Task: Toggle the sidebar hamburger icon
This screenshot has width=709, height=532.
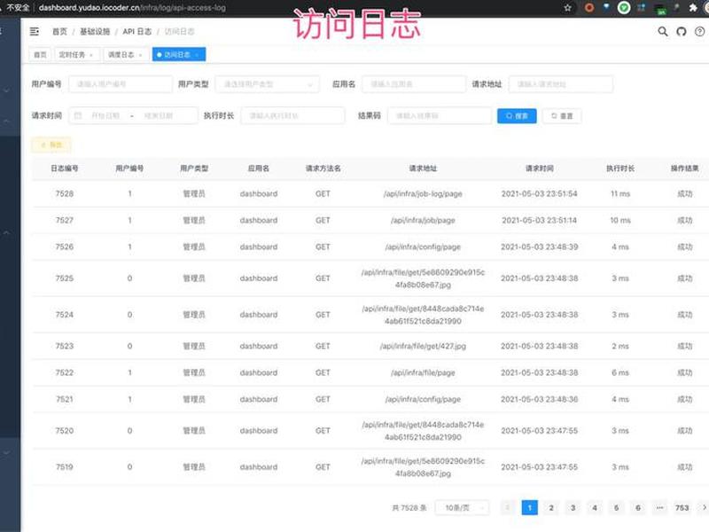Action: [34, 31]
